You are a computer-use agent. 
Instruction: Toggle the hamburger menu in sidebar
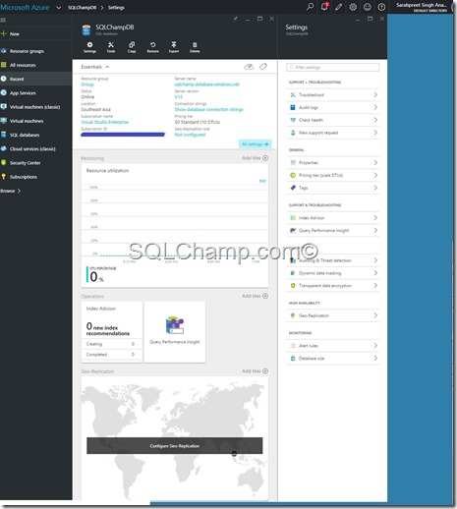(3, 21)
